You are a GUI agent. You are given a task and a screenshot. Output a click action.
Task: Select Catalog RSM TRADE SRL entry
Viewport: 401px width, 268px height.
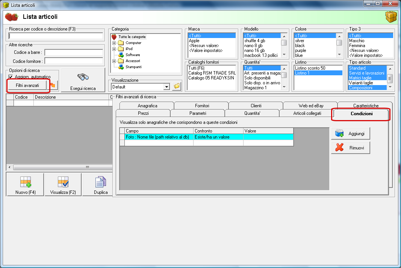(212, 73)
